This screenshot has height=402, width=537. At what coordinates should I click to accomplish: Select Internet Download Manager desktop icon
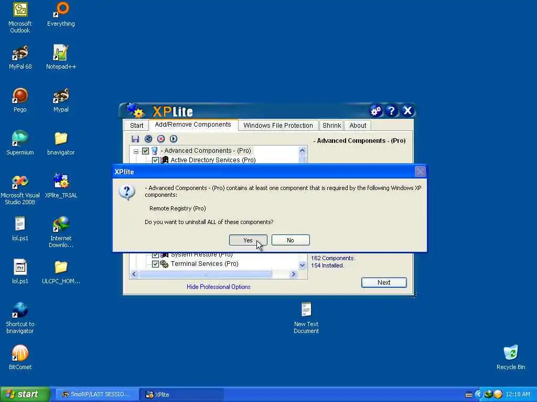[61, 232]
